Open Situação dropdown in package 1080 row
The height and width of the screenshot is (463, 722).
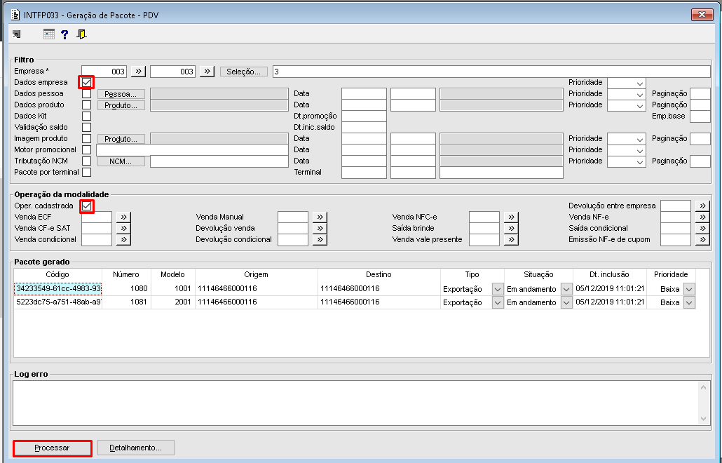pos(566,289)
